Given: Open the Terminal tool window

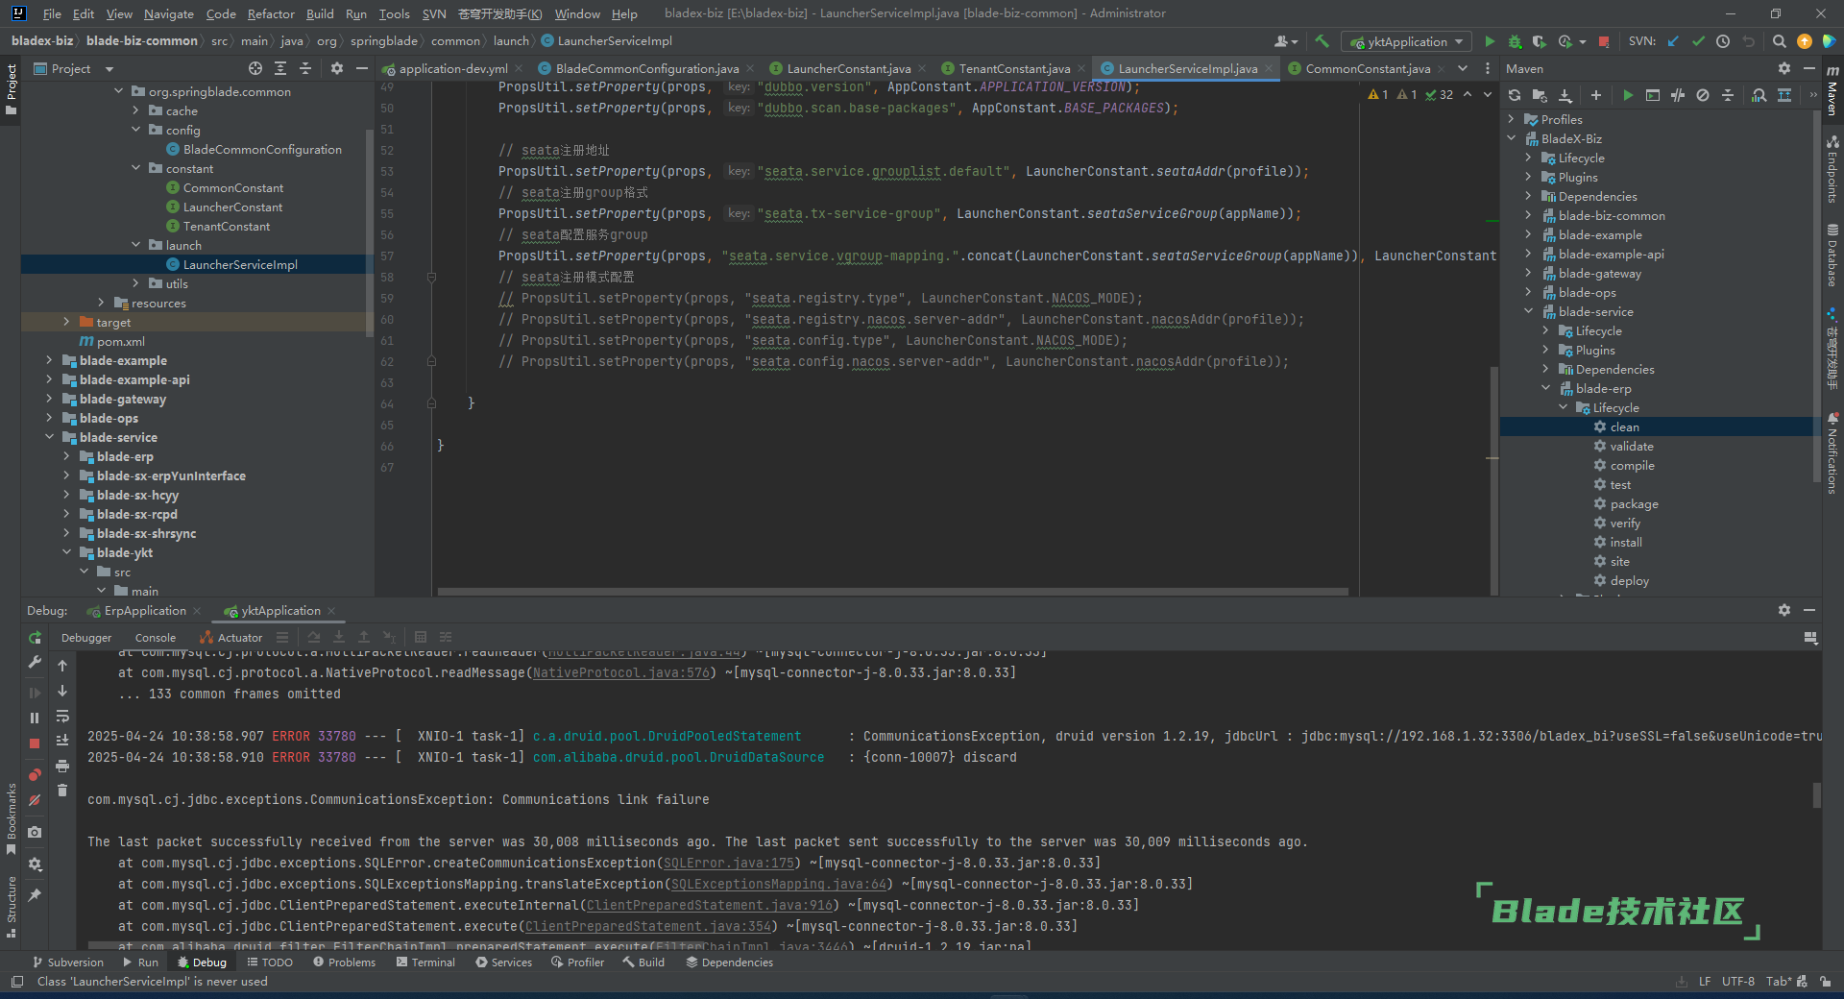Looking at the screenshot, I should click(425, 962).
